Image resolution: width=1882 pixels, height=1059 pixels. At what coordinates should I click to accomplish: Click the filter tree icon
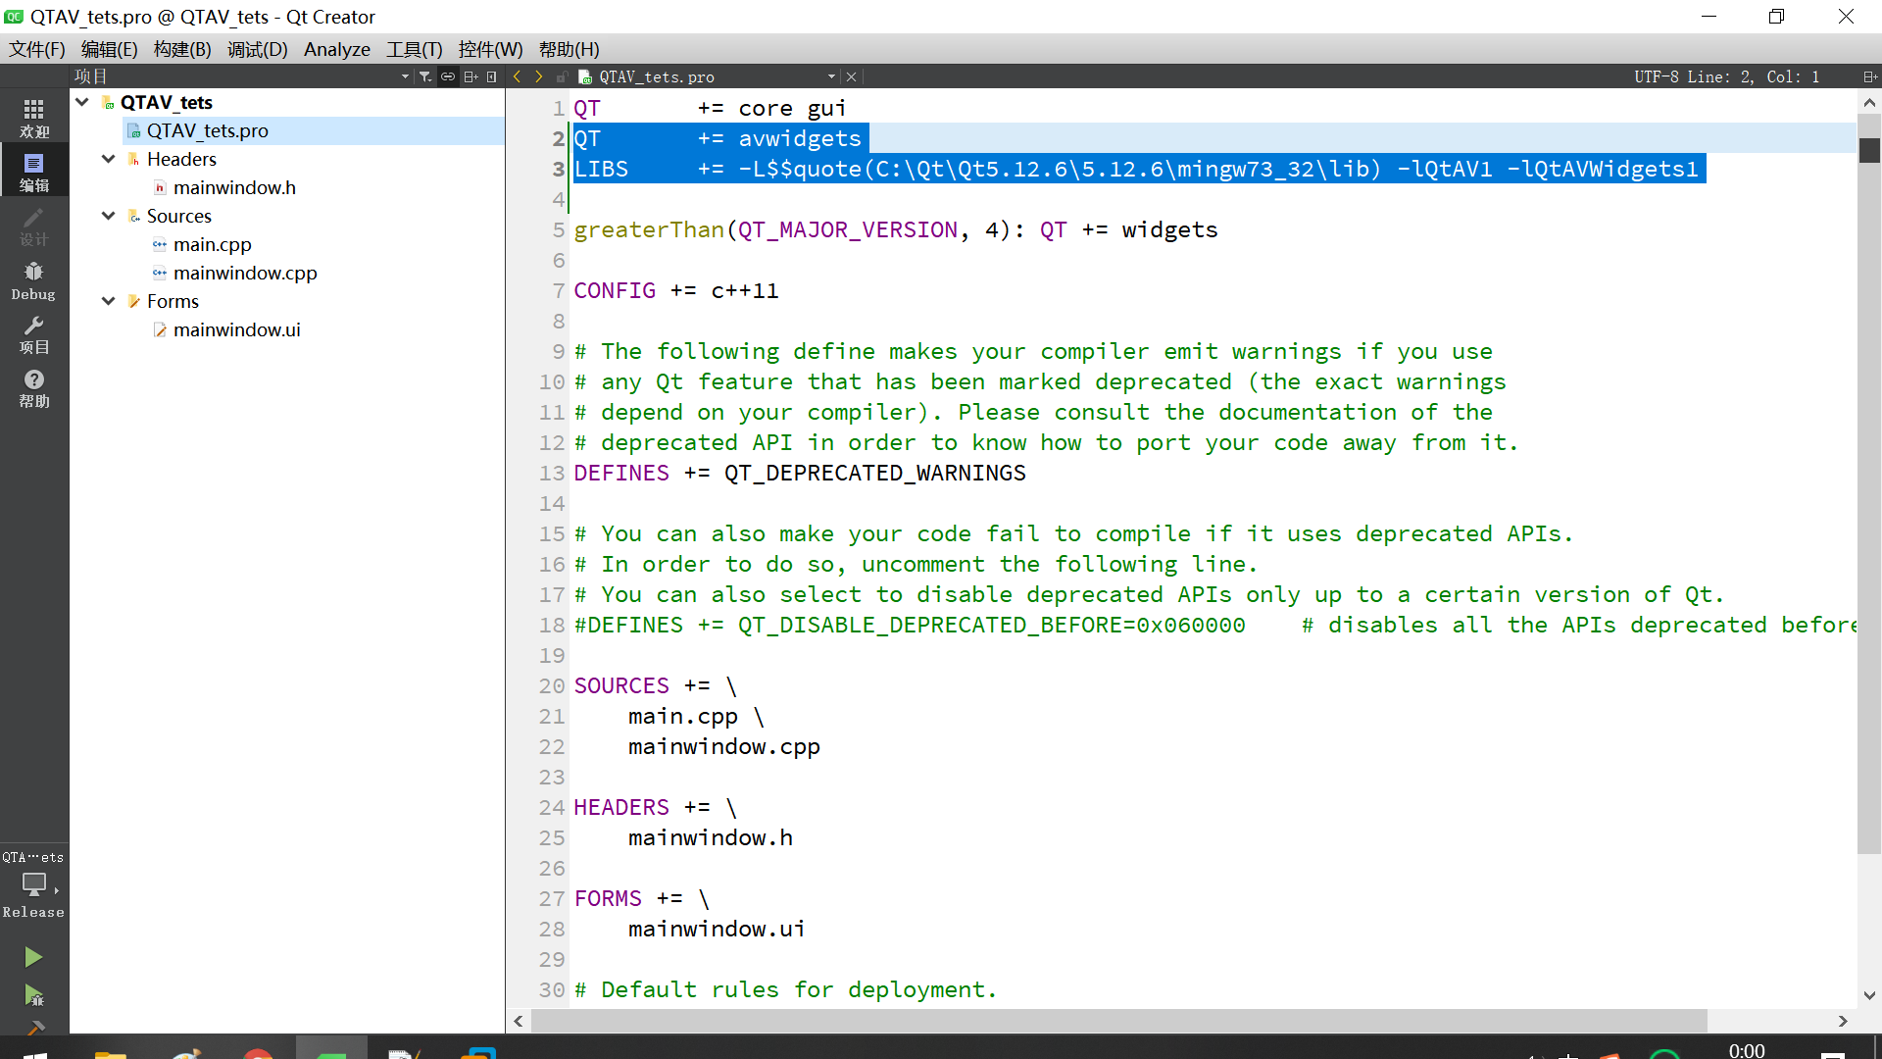425,76
